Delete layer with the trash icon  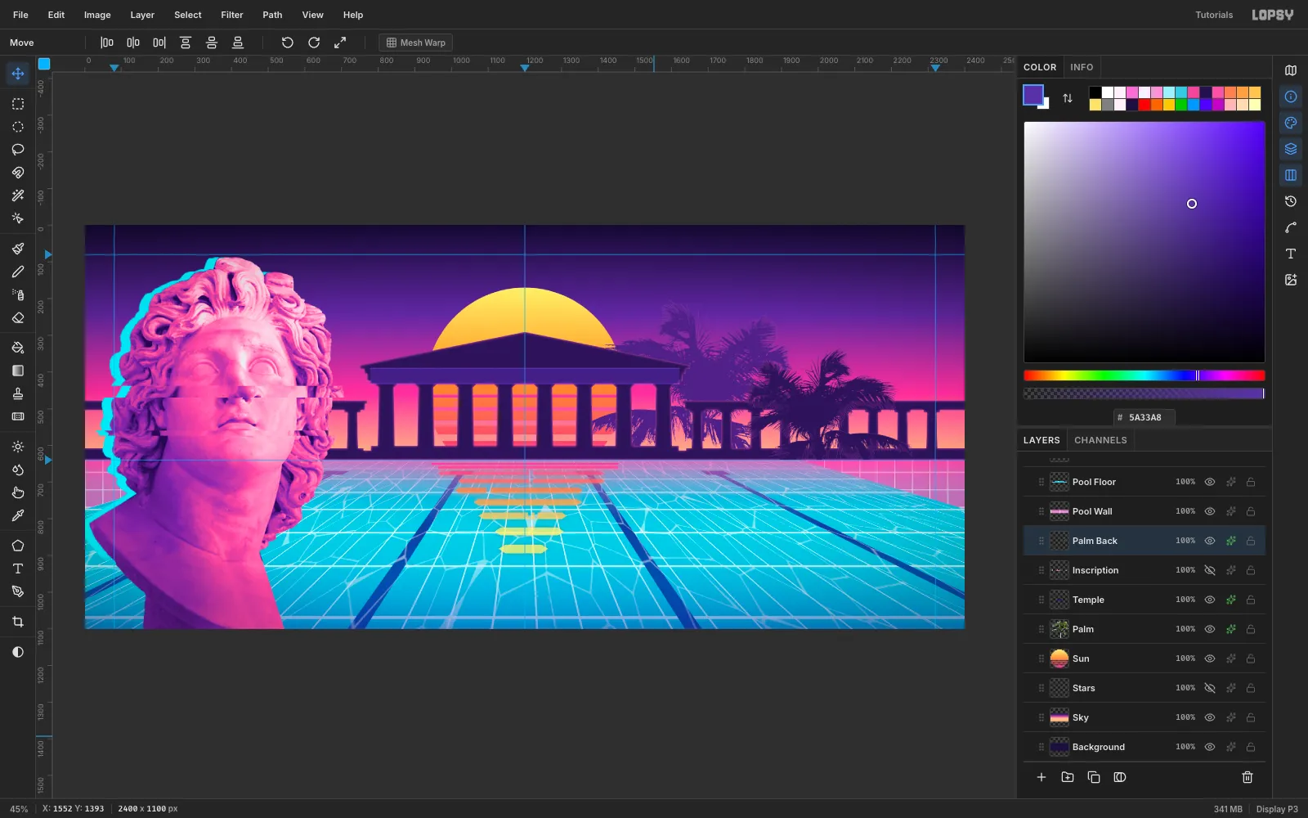click(x=1248, y=777)
